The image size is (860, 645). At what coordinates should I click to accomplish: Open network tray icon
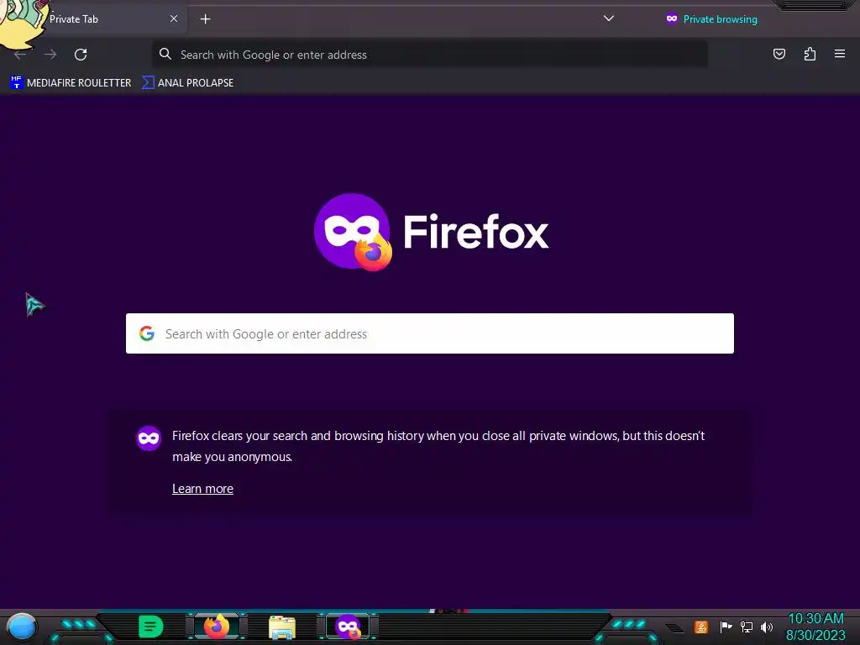746,627
